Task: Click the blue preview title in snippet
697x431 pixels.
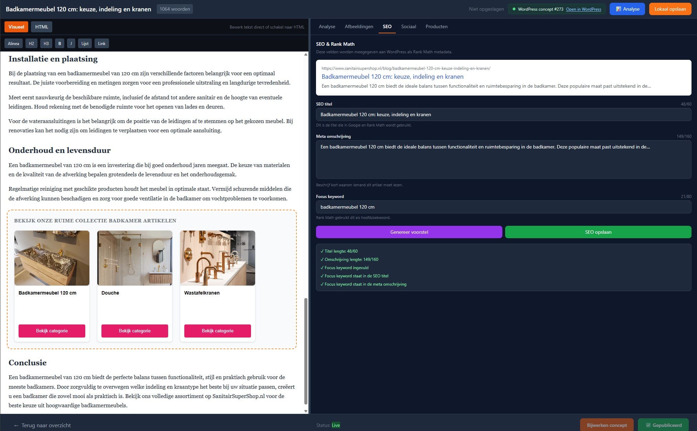Action: pyautogui.click(x=392, y=77)
